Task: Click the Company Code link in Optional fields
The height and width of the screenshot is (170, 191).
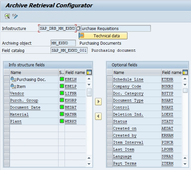Action: click(x=127, y=86)
